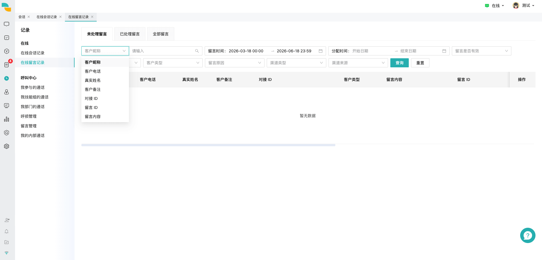
Task: Open the help question mark bubble
Action: [528, 235]
